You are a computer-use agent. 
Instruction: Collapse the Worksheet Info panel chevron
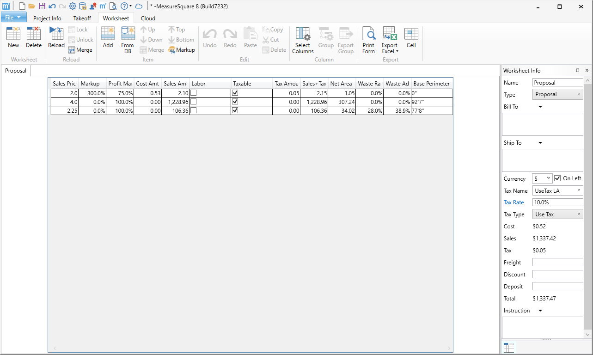(587, 71)
